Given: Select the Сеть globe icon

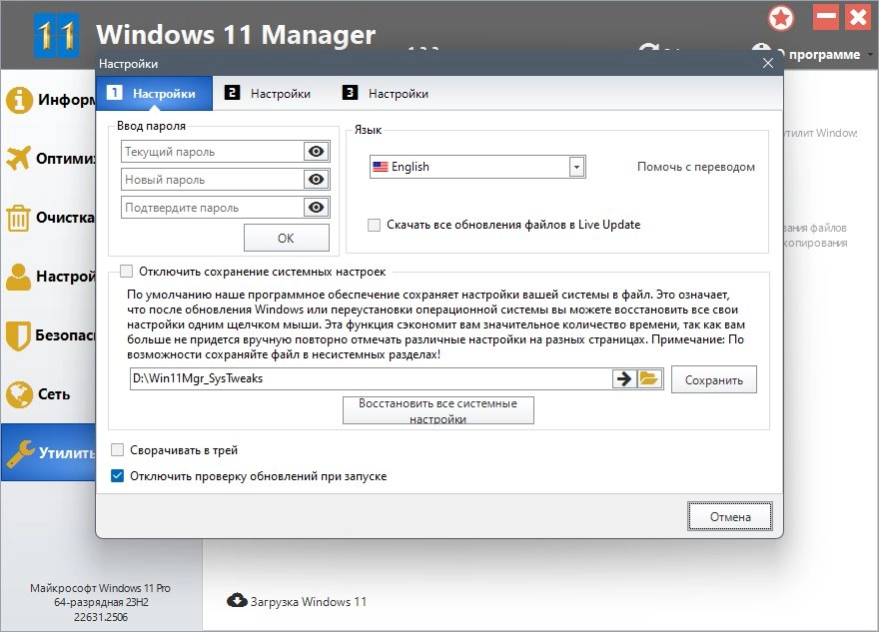Looking at the screenshot, I should tap(19, 394).
